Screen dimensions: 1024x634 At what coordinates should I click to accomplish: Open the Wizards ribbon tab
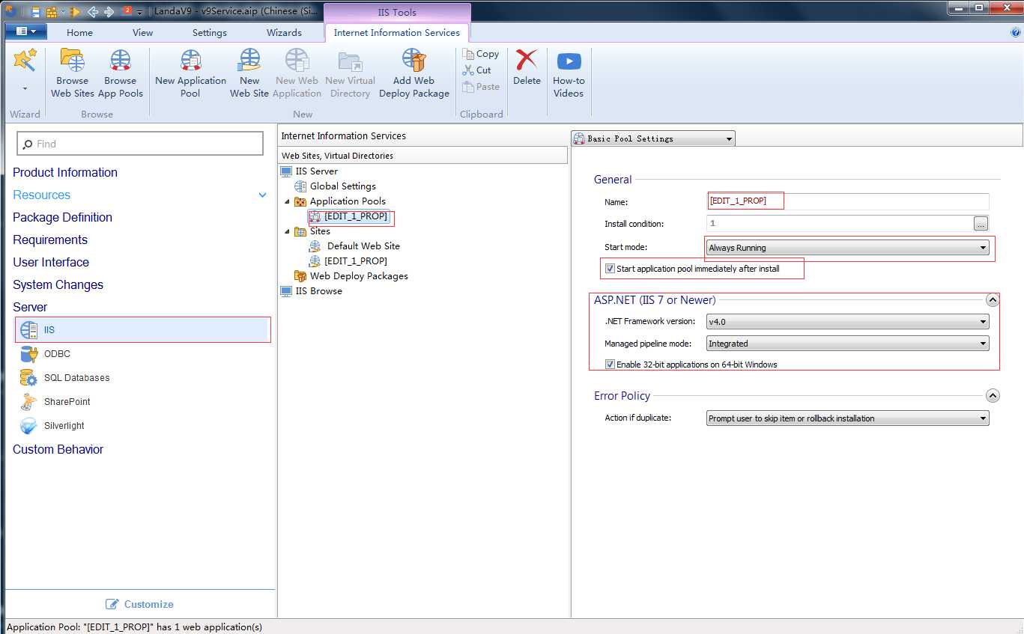284,33
